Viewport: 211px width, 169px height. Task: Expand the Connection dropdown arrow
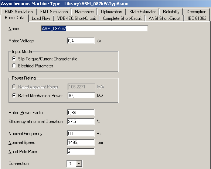[x=79, y=163]
